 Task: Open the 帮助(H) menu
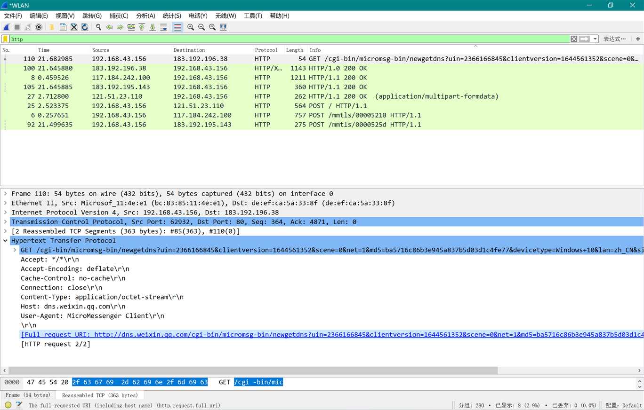[280, 16]
